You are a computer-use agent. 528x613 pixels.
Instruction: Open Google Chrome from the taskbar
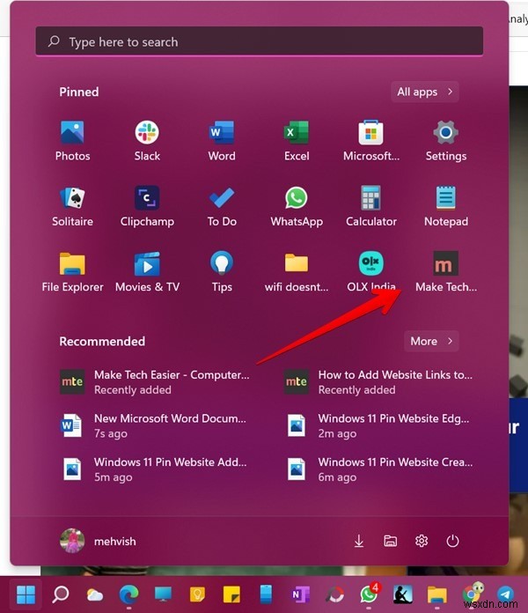(472, 595)
